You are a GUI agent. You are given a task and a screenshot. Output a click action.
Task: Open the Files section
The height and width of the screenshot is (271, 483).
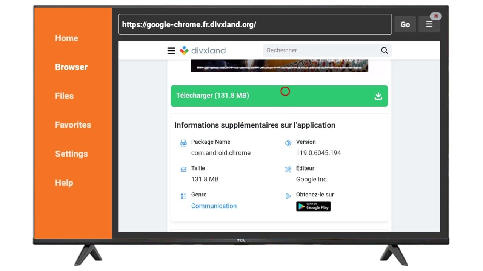coord(64,96)
